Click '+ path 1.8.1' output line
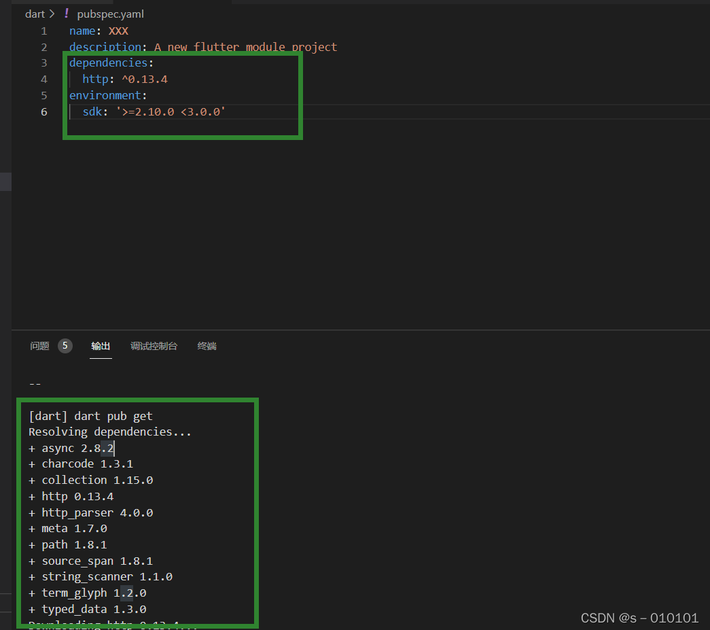Screen dimensions: 710x630 68,545
